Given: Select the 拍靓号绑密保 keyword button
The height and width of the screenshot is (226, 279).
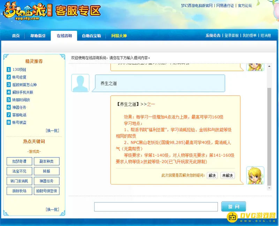Looking at the screenshot, I should coord(47,191).
